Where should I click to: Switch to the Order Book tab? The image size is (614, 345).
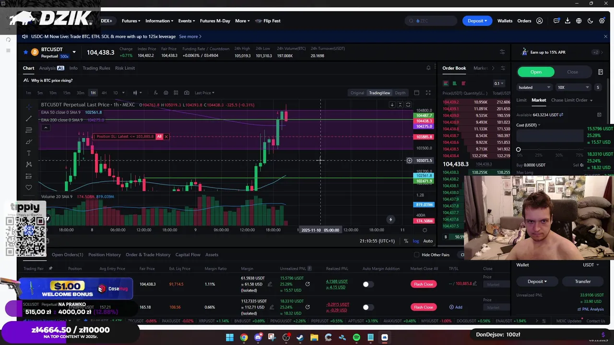click(x=454, y=68)
